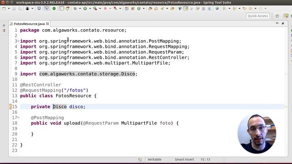292x164 pixels.
Task: Click the Debug bug icon
Action: [75, 9]
